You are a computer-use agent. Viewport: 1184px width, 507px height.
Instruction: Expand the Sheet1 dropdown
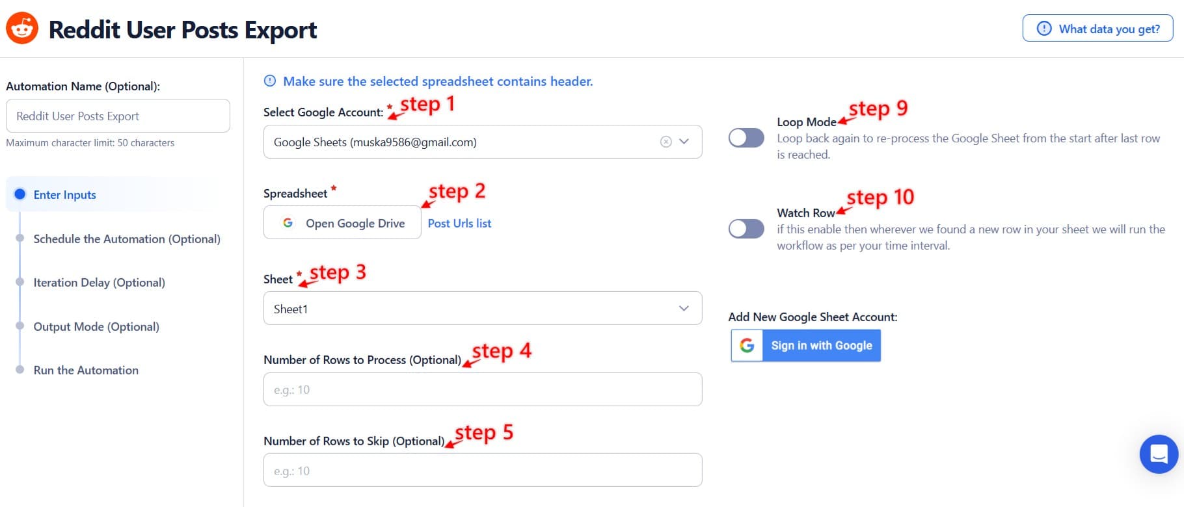click(x=682, y=308)
